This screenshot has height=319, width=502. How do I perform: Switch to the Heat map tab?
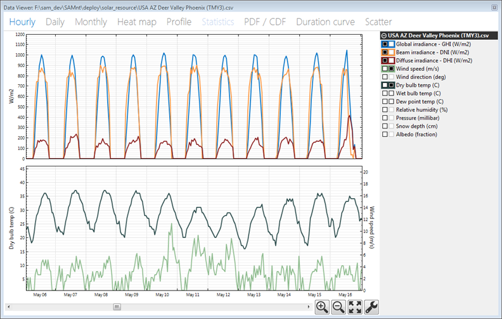(138, 22)
